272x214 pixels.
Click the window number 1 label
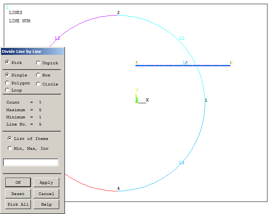(7, 7)
